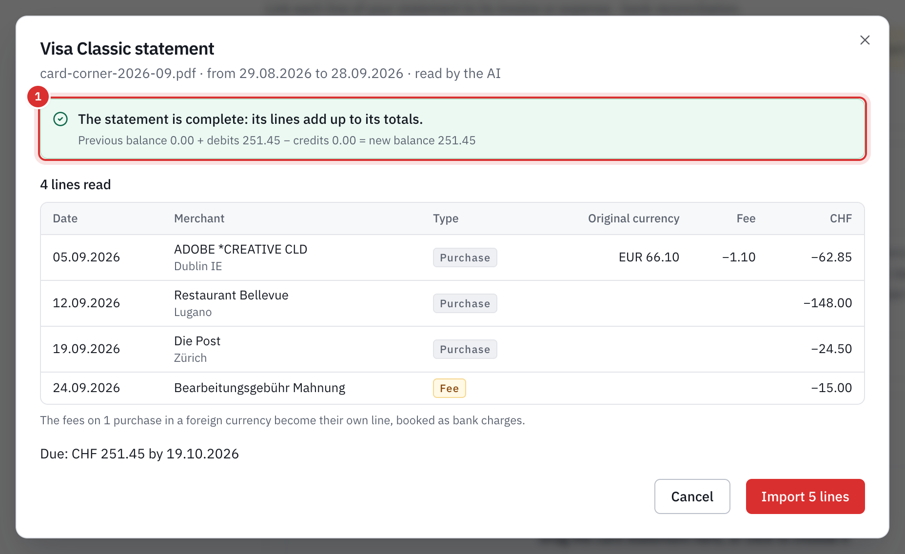Select merchant ADOBE *CREATIVE CLD
905x554 pixels.
(240, 249)
